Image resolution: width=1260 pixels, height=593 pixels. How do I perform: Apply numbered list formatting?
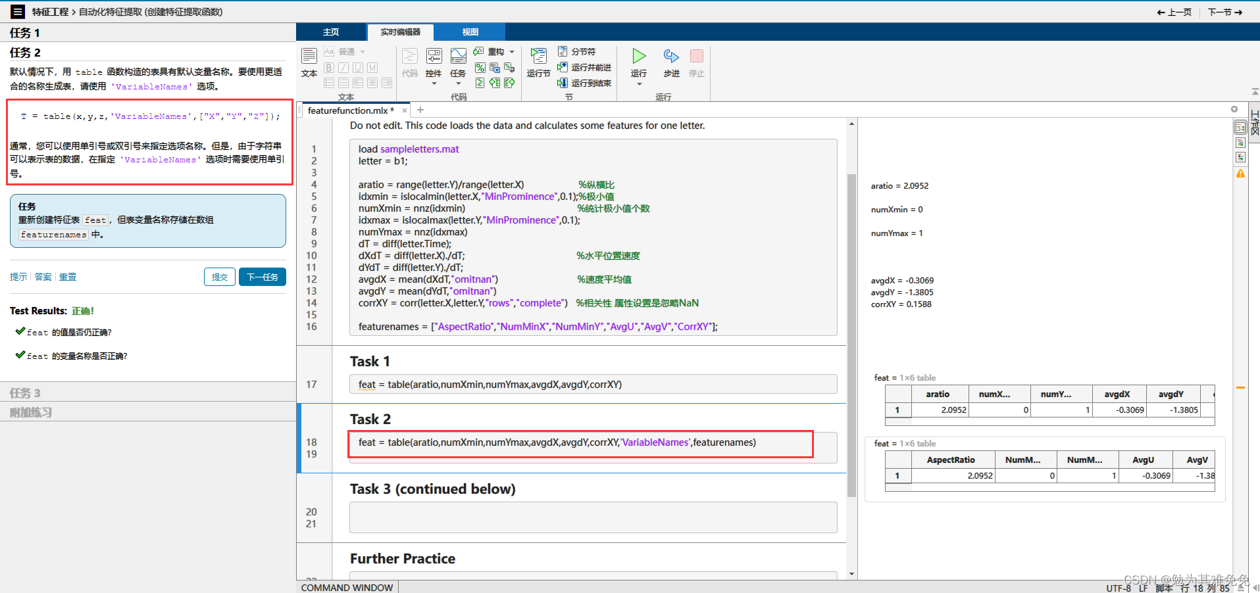click(x=343, y=83)
